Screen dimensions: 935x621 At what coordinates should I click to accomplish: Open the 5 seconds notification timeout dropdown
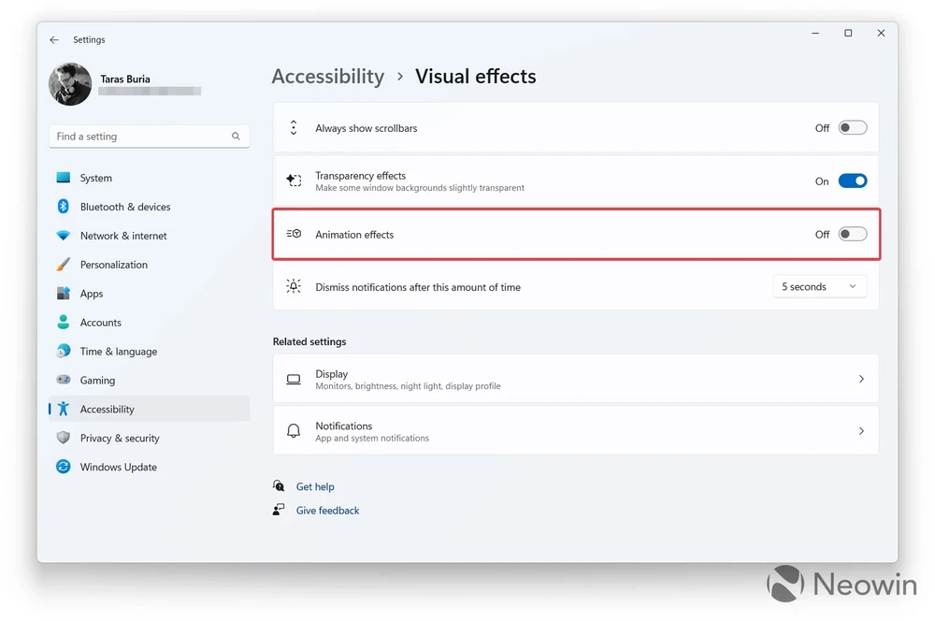[x=819, y=287]
